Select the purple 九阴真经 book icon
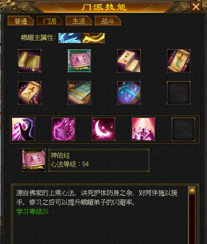This screenshot has height=244, width=207. coord(129,93)
